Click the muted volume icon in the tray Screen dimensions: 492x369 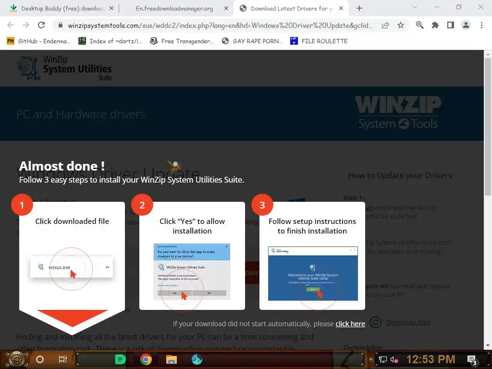point(394,359)
